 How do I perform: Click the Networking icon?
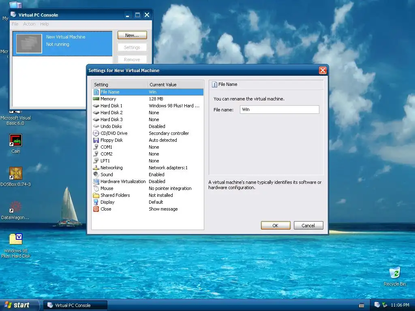(x=96, y=168)
